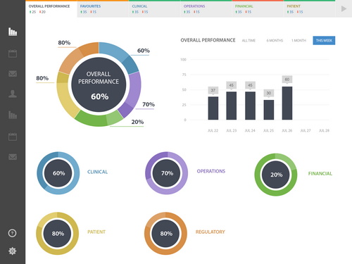Screen dimensions: 352x264
Task: Click the THIS WEEK button
Action: (324, 40)
